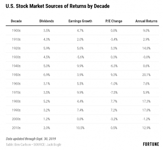Click the Jack Bogle source credit
163x150 pixels.
click(x=47, y=145)
